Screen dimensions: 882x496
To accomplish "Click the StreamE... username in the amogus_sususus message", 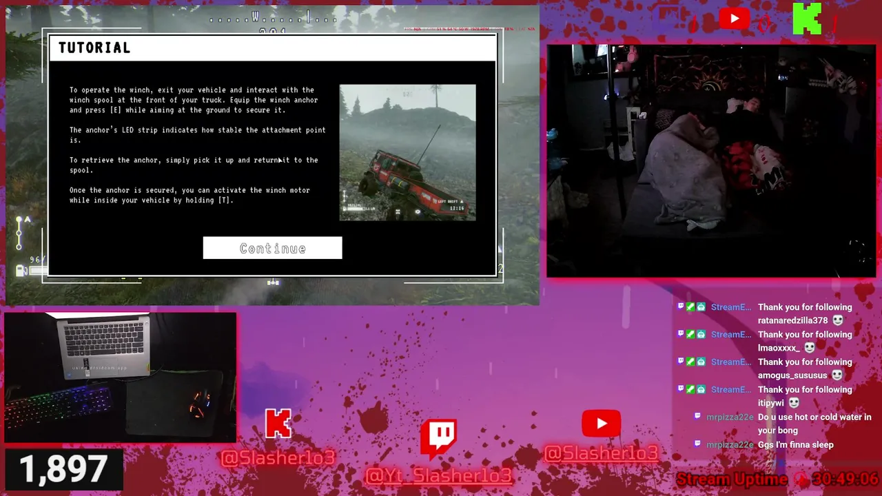I will point(731,362).
